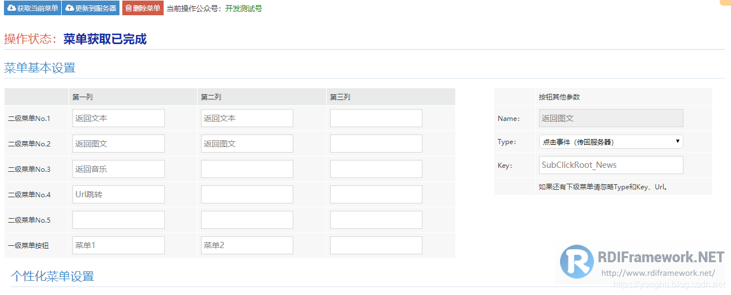Select 第三列 二级菜单No.2 empty field
Image resolution: width=731 pixels, height=295 pixels.
tap(376, 144)
